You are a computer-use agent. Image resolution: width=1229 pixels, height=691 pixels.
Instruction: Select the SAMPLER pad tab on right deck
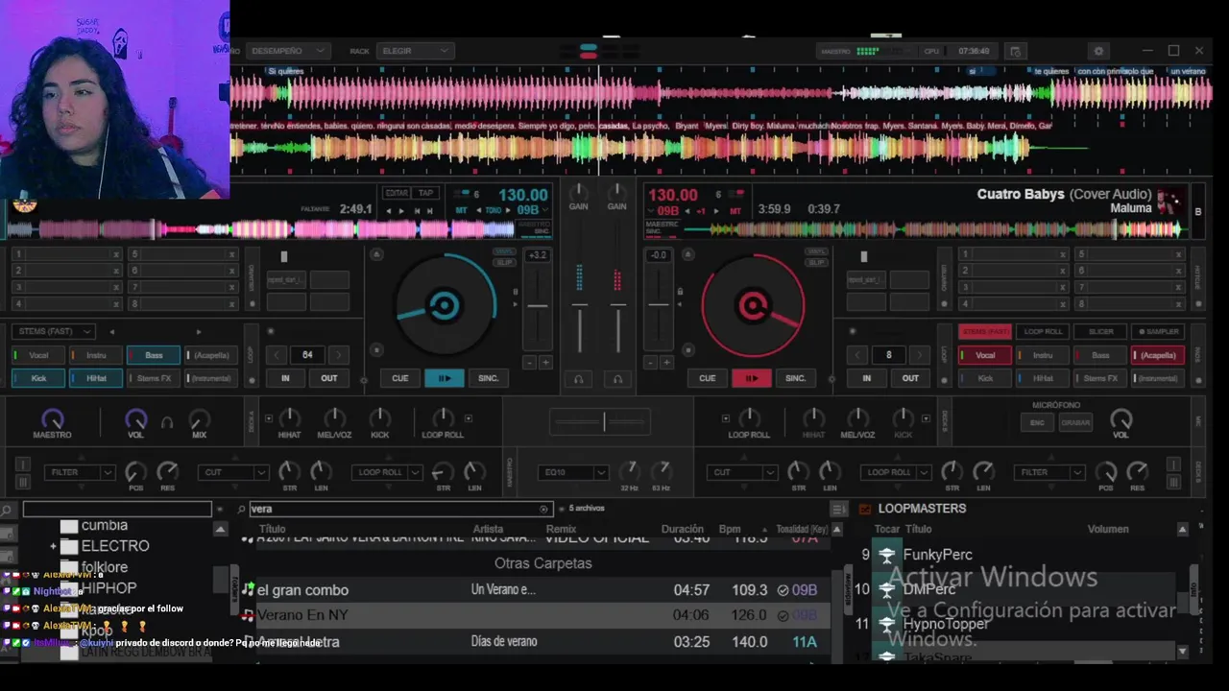point(1158,331)
